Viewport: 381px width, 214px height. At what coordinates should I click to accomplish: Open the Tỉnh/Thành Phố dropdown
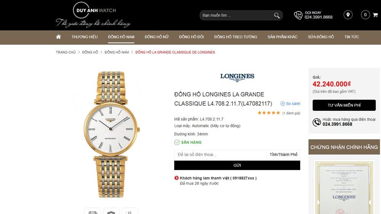pyautogui.click(x=283, y=155)
